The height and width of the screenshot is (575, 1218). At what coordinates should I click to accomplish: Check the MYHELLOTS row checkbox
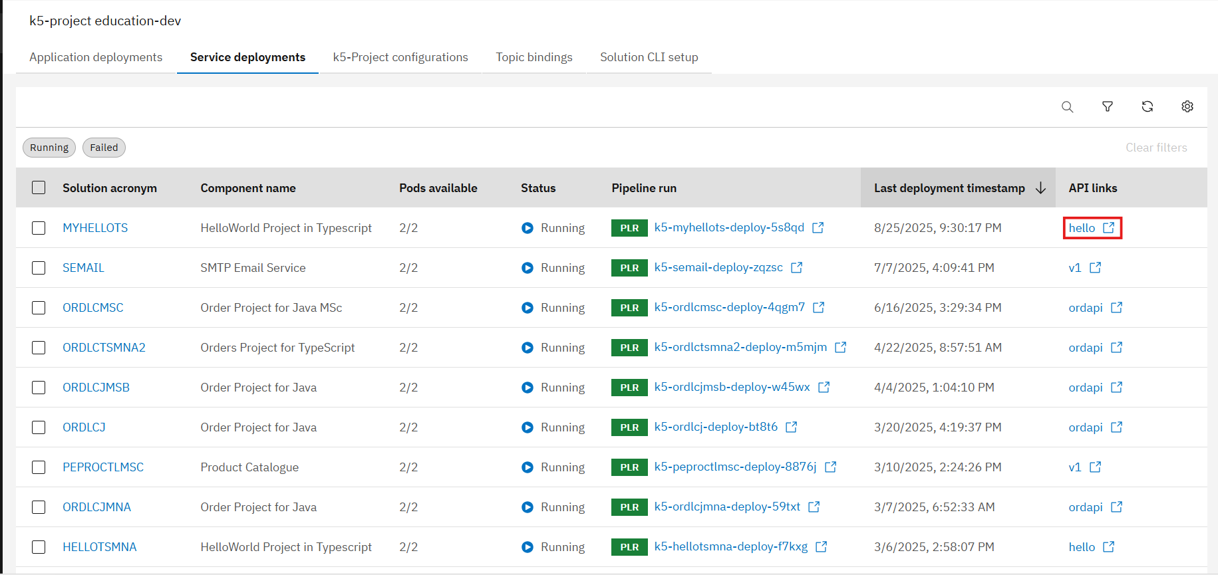[x=39, y=228]
